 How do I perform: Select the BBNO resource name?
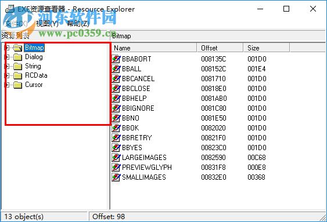pos(131,118)
